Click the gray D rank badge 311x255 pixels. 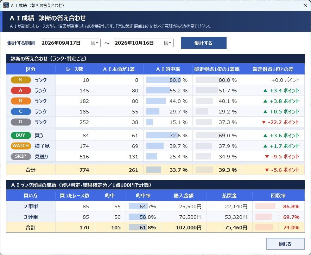point(21,122)
